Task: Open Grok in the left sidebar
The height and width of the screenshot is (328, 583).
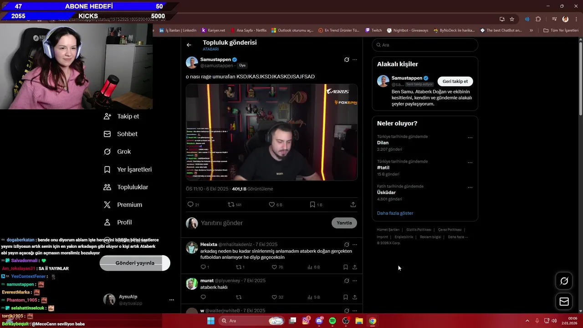Action: [118, 152]
